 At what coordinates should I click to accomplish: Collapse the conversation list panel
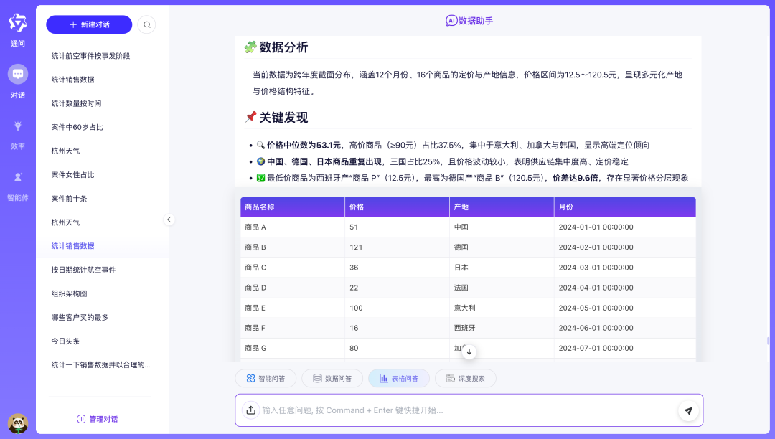click(169, 219)
